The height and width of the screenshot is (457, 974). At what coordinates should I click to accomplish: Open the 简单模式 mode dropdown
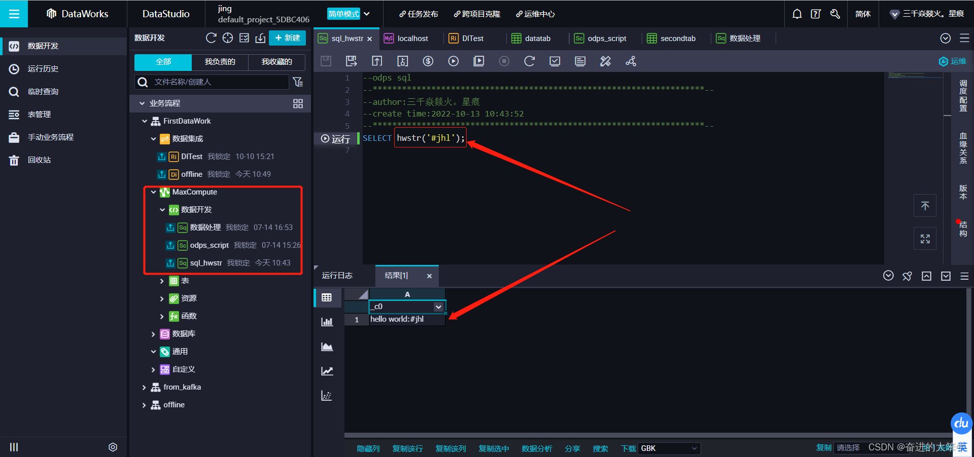pos(349,14)
